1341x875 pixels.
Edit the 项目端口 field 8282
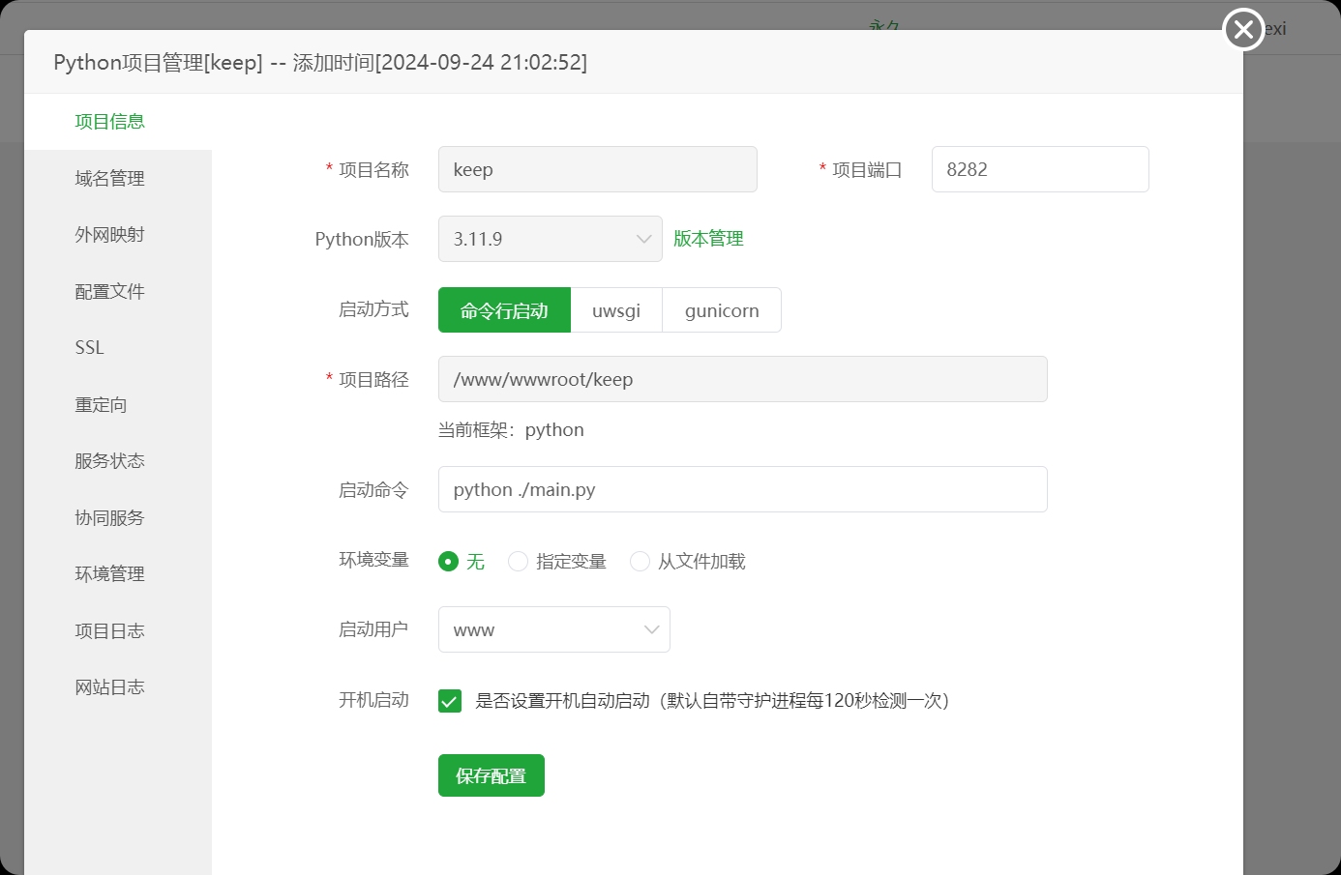tap(1040, 169)
